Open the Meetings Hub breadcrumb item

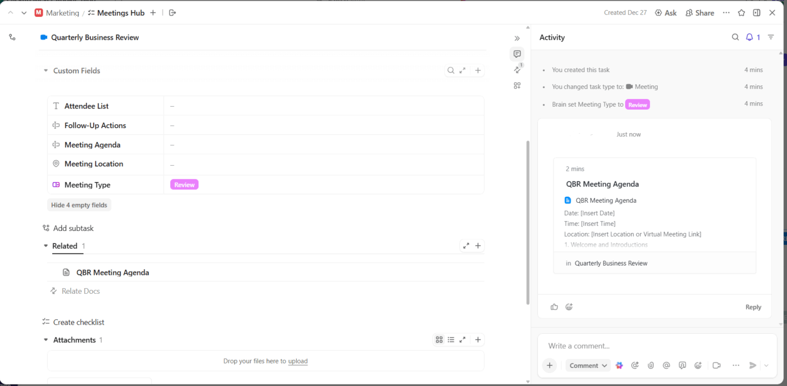(x=120, y=12)
